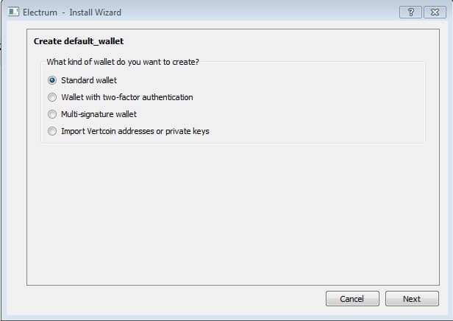The image size is (453, 321).
Task: Click the empty title bar area left of the help button
Action: (260, 12)
